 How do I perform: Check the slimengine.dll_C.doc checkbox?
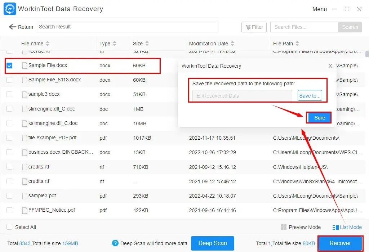point(9,109)
